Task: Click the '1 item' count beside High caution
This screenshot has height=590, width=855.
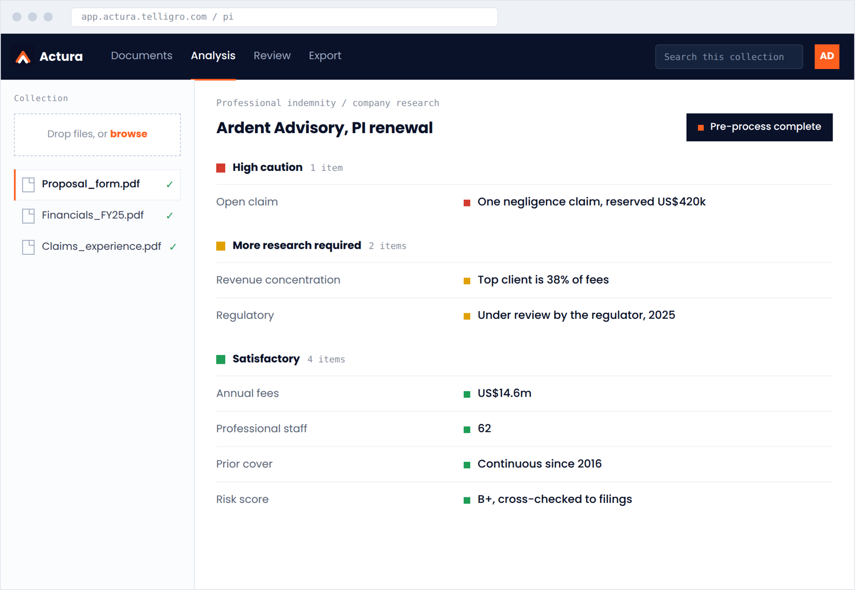Action: pos(327,168)
